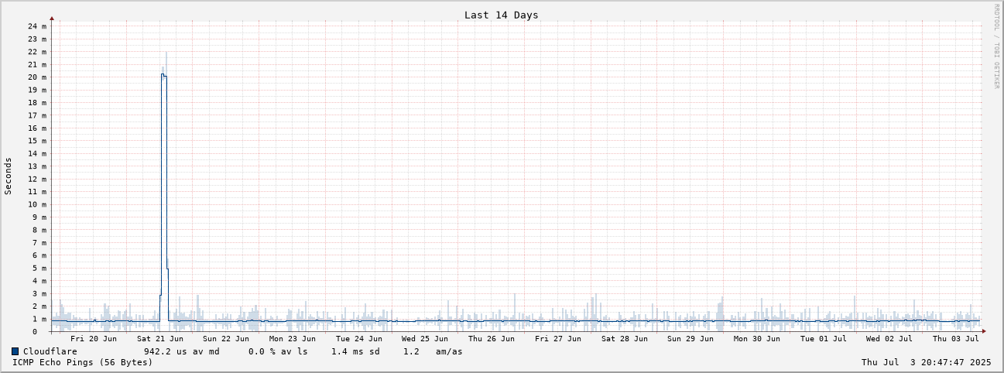Click the '5 m' y-axis tick label

(39, 268)
